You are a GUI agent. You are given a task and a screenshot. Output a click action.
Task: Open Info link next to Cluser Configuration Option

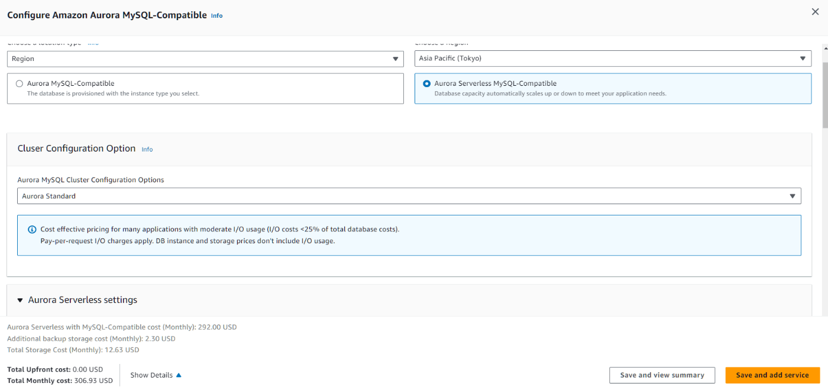coord(147,149)
